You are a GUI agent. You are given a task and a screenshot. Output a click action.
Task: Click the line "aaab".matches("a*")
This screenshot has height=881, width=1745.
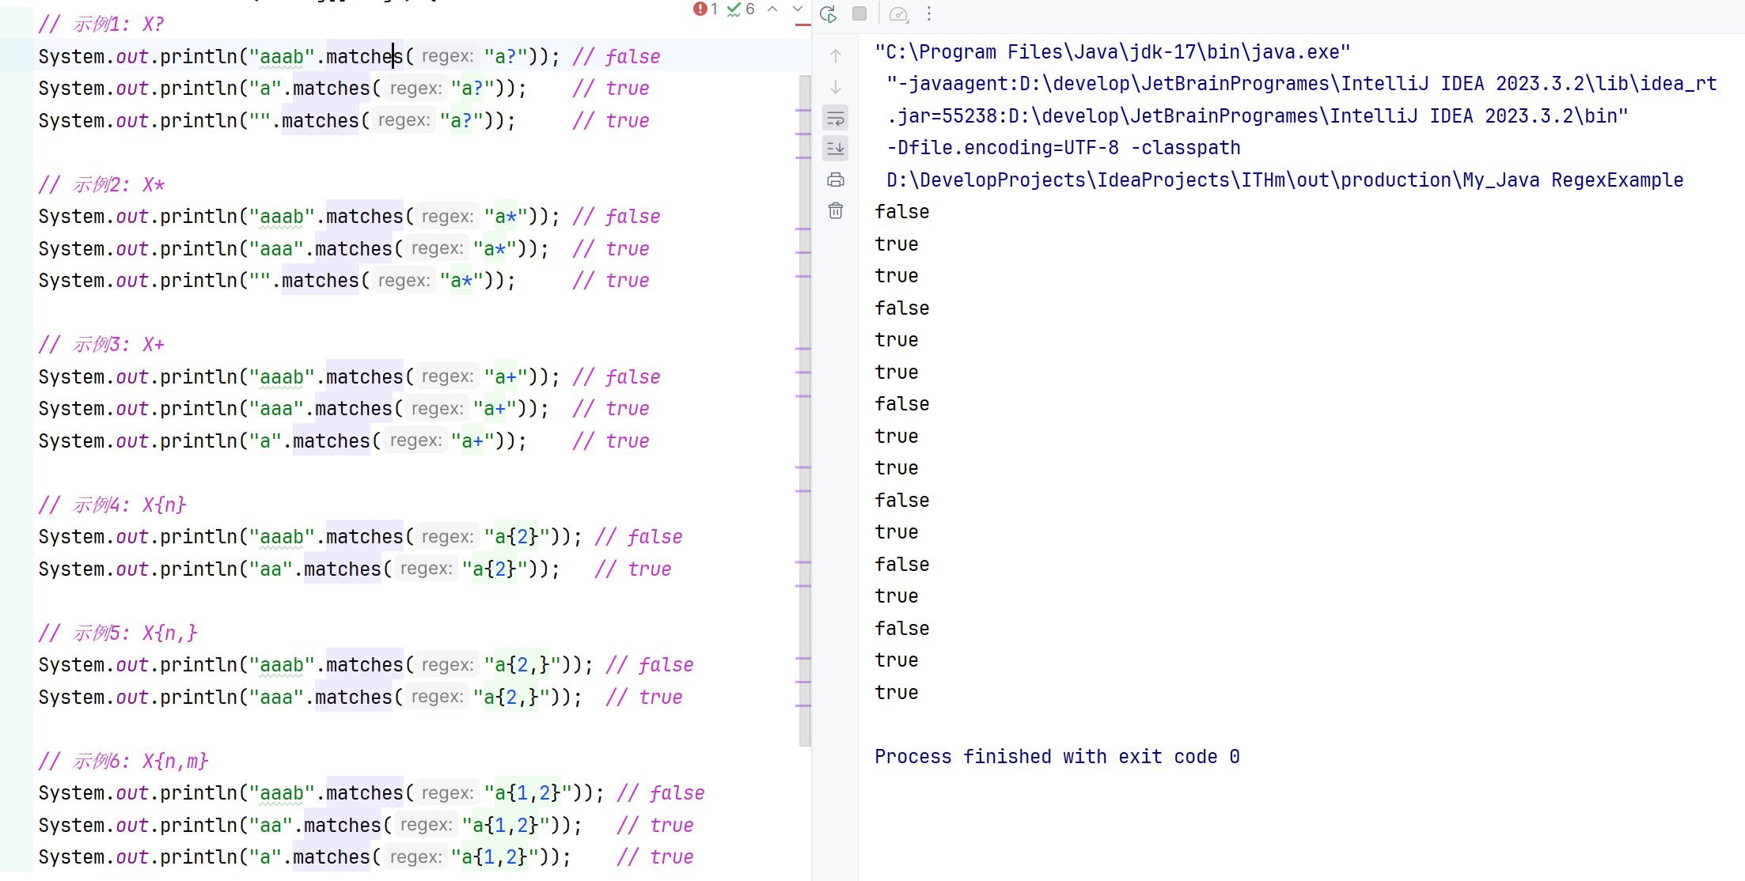349,216
